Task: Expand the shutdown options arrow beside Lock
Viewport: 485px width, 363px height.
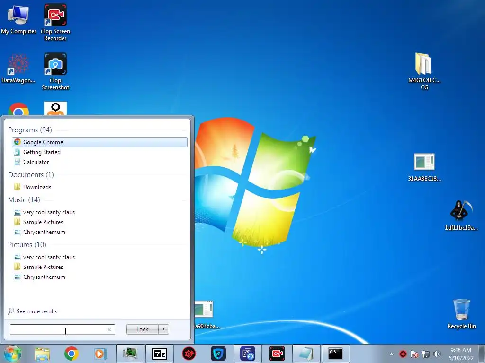Action: point(163,329)
